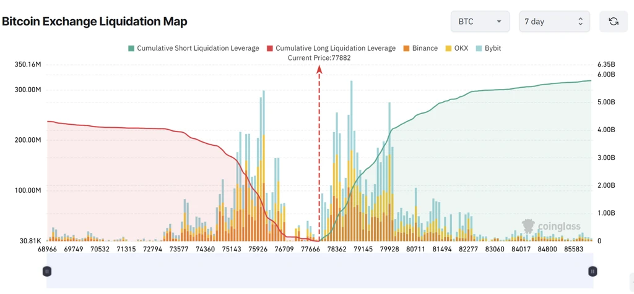The width and height of the screenshot is (634, 294).
Task: Click the Current Price:77882 label
Action: click(x=319, y=57)
